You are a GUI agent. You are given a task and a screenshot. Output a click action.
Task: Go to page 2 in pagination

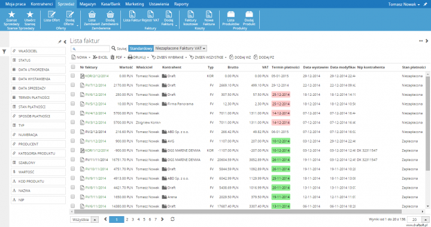click(127, 219)
